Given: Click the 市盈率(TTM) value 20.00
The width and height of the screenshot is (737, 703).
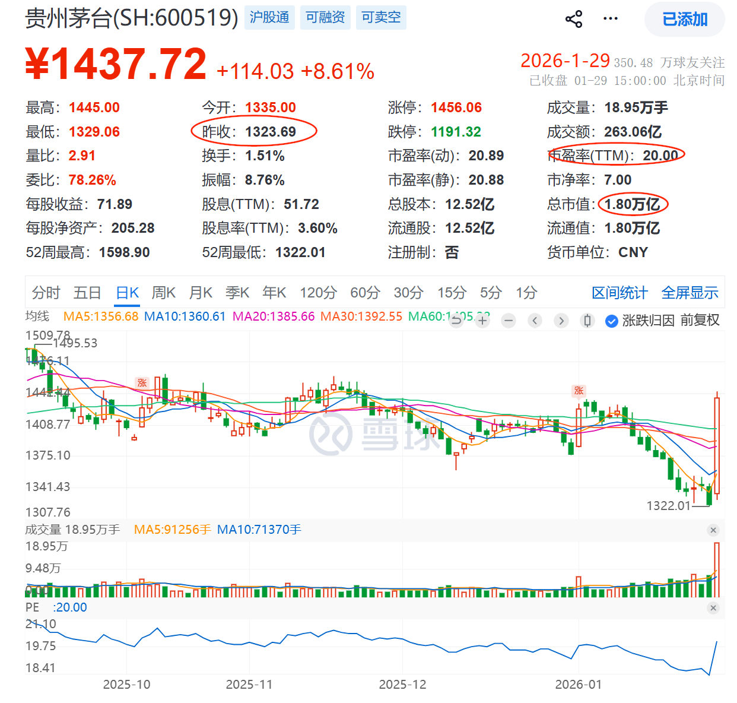Looking at the screenshot, I should point(660,156).
